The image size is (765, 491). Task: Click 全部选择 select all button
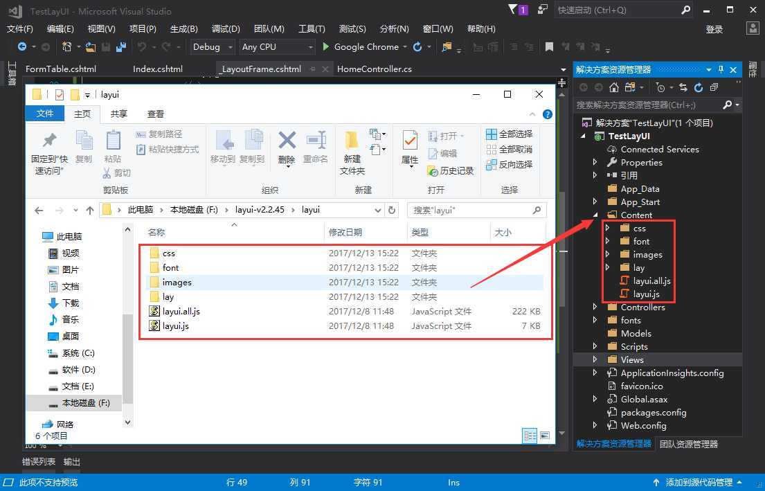click(x=510, y=134)
